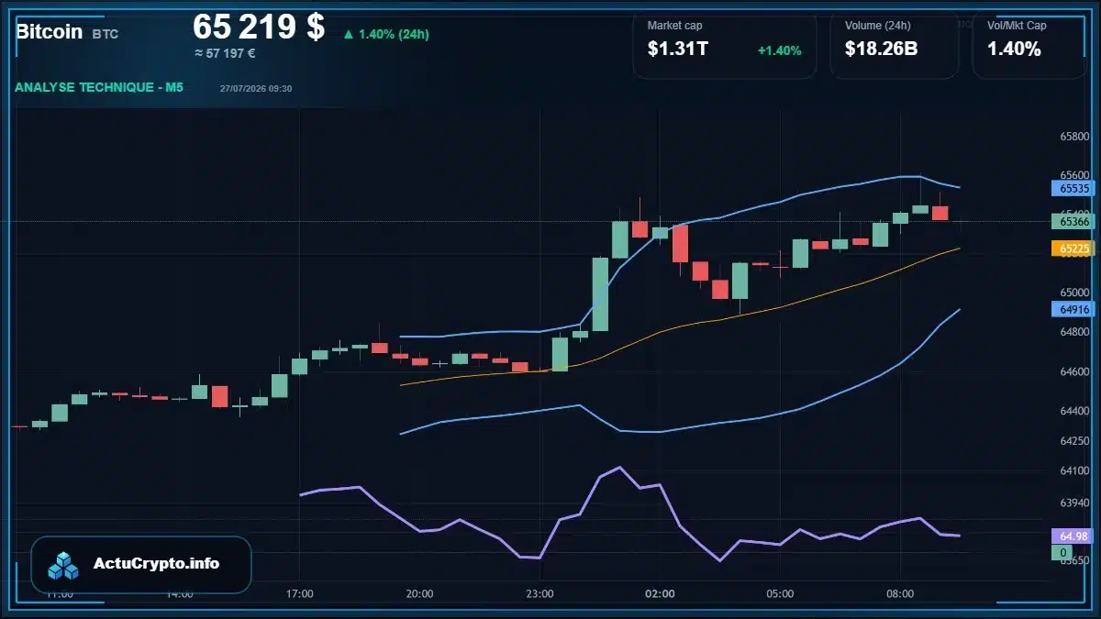Click the 17:00 time axis label
Image resolution: width=1101 pixels, height=619 pixels.
click(300, 594)
